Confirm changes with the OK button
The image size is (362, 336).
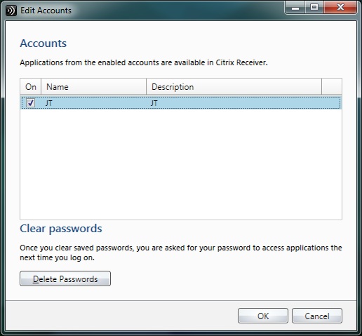coord(263,316)
